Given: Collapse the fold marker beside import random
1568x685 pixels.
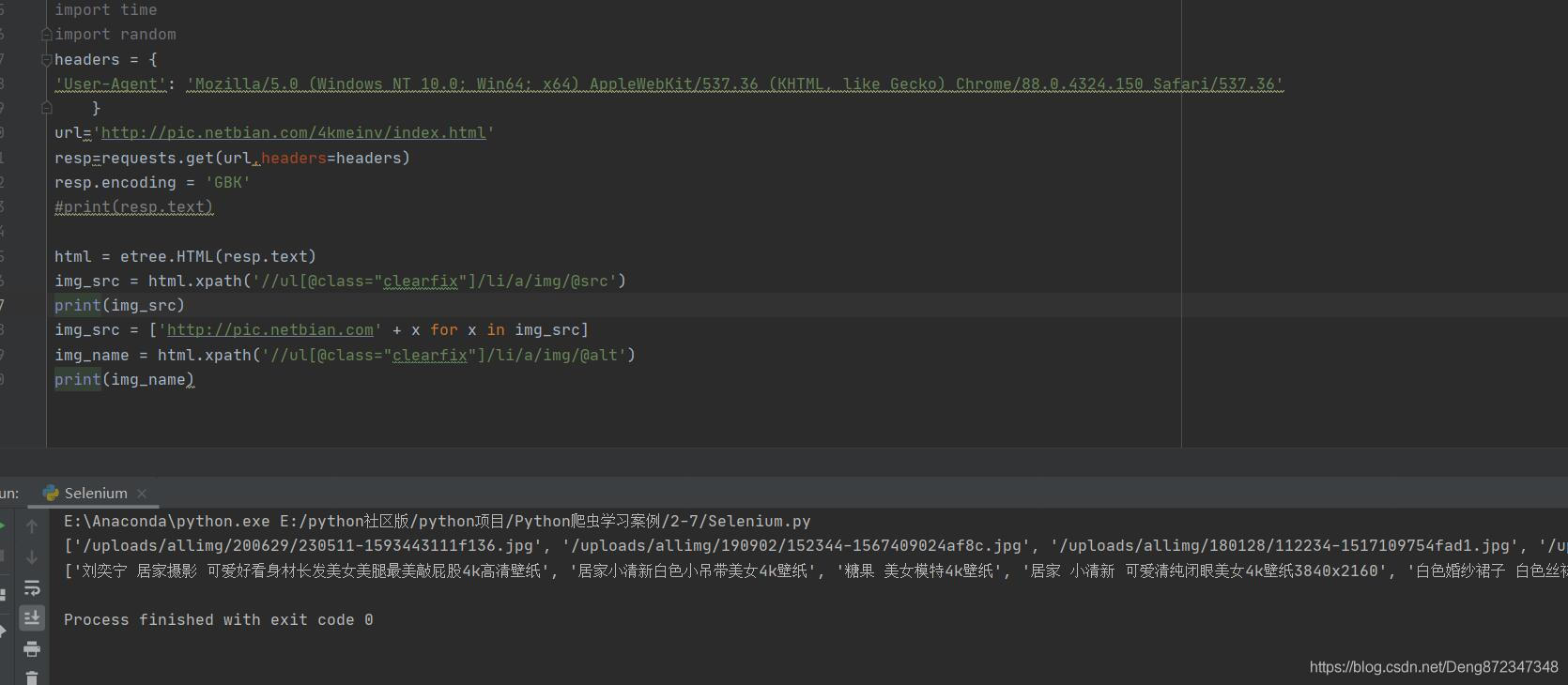Looking at the screenshot, I should pyautogui.click(x=46, y=35).
